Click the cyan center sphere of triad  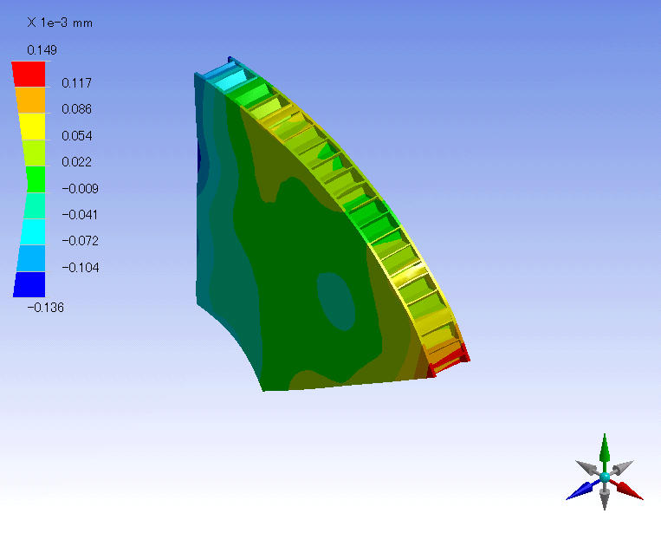(x=605, y=477)
